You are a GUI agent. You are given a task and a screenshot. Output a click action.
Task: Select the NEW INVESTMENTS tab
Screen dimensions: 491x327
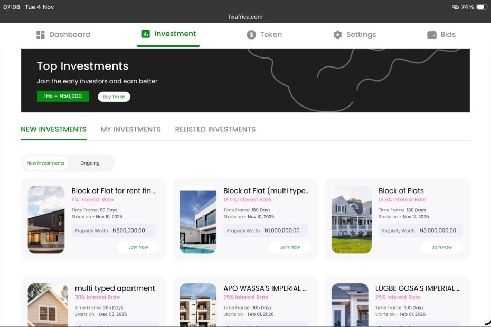(53, 129)
